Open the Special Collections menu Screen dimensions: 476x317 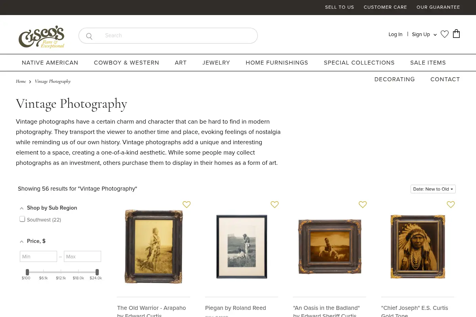click(x=359, y=63)
